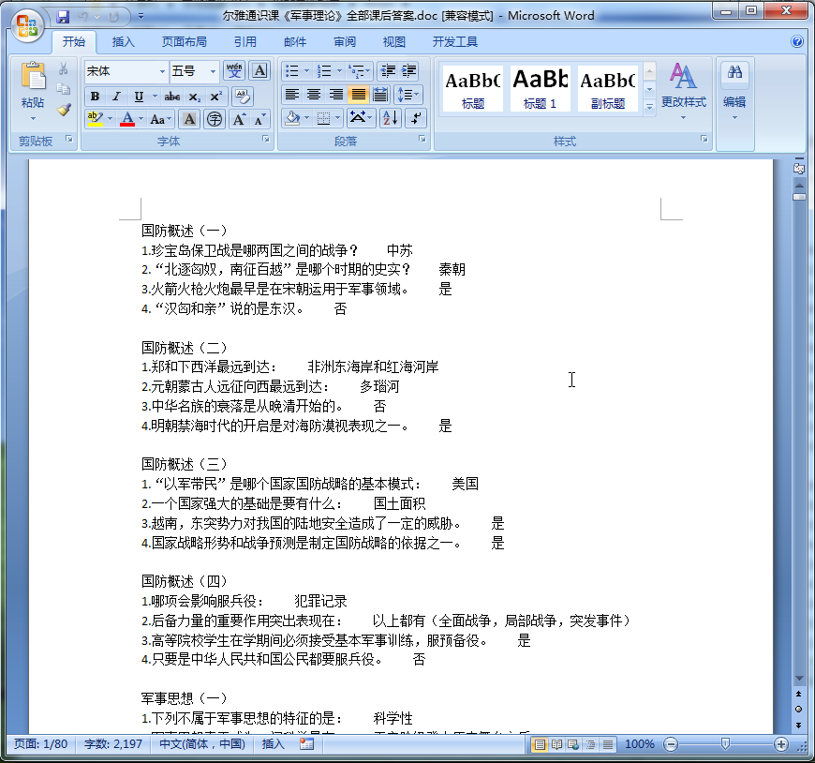Apply the 标题 style
The width and height of the screenshot is (815, 763).
[x=472, y=88]
